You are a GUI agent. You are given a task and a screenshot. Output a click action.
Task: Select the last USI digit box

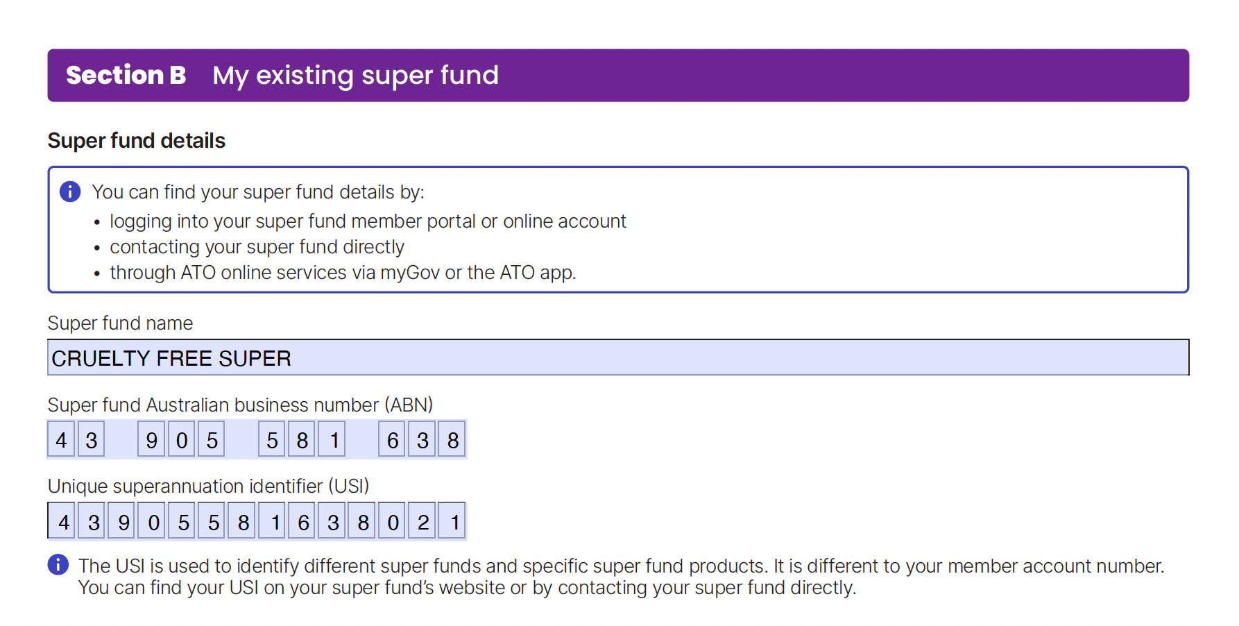click(453, 522)
